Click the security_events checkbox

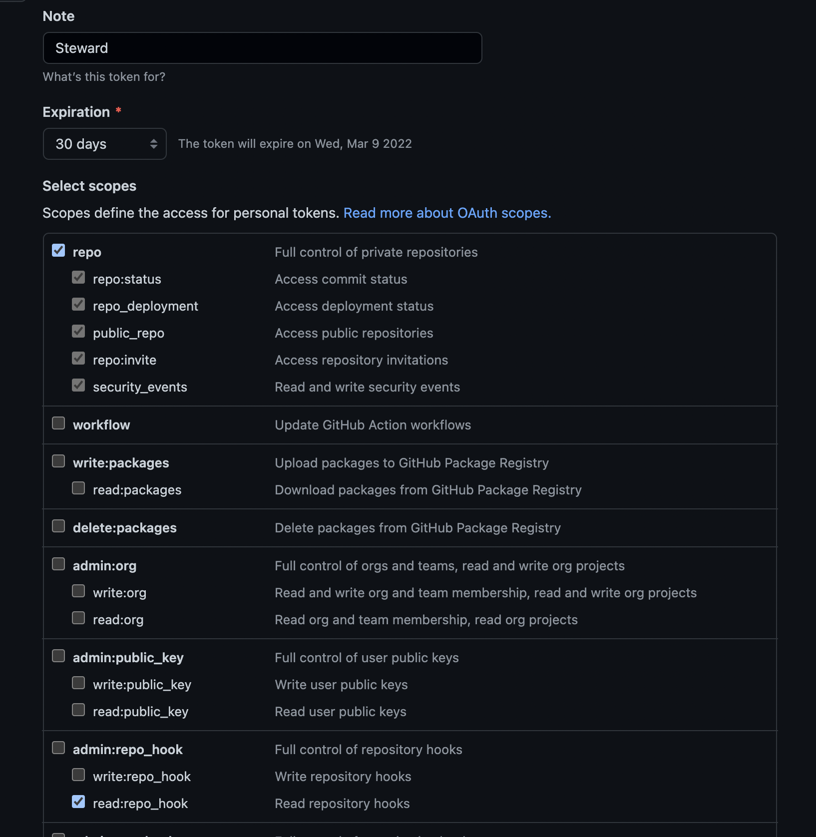[x=78, y=385]
